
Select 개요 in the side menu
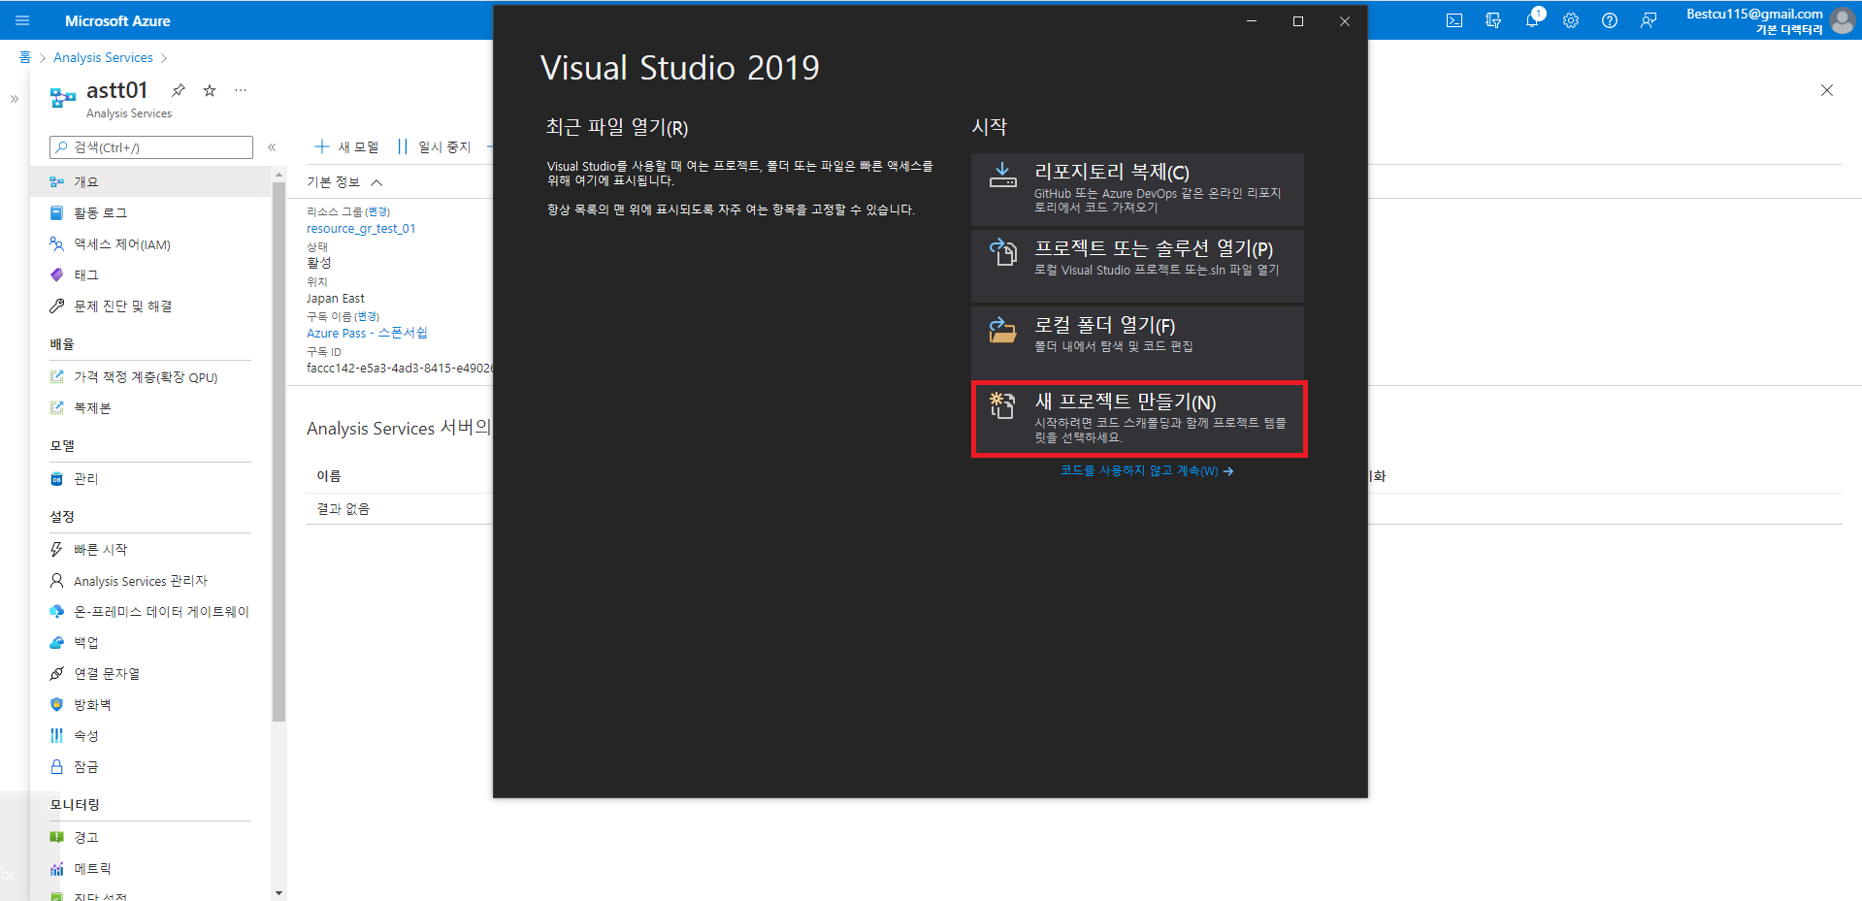pos(150,181)
